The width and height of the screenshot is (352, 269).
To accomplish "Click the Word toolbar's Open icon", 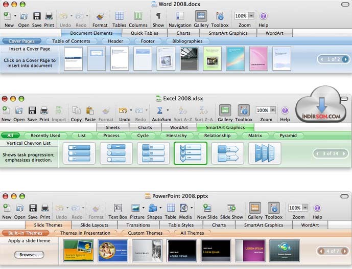I will pos(24,16).
